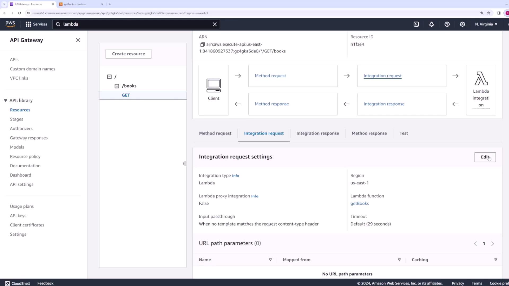Clear the lambda search text
Screen dimensions: 509x286
pos(214,24)
